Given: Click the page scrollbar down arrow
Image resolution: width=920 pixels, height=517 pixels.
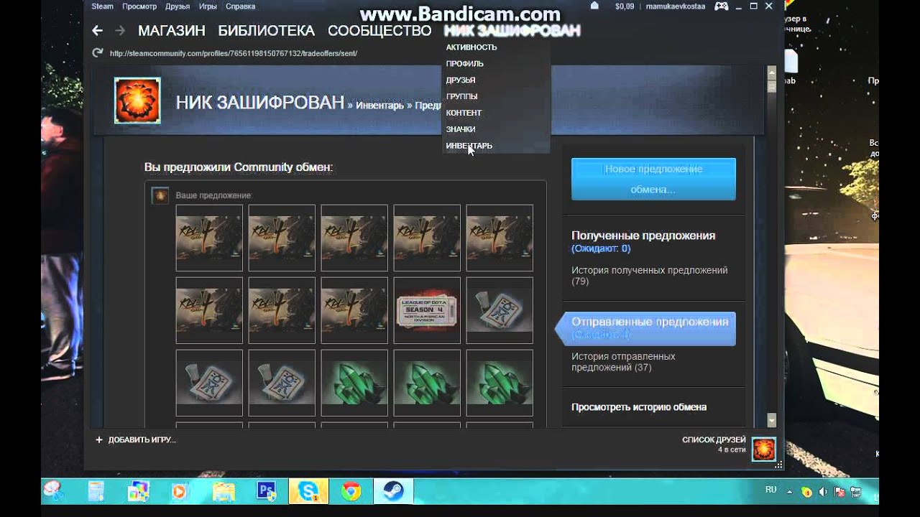Looking at the screenshot, I should (772, 421).
